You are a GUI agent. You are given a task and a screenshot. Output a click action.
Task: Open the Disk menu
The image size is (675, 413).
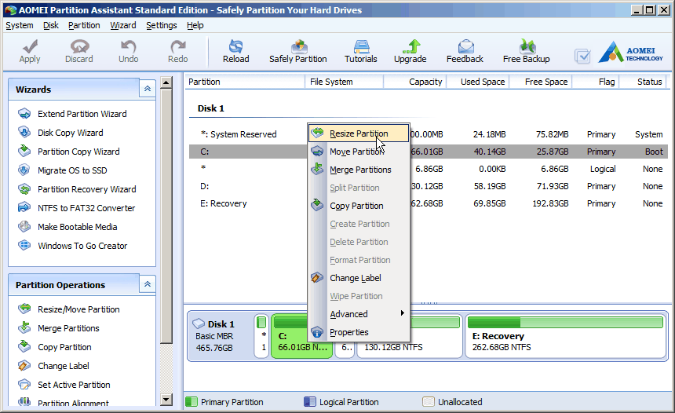click(x=51, y=25)
